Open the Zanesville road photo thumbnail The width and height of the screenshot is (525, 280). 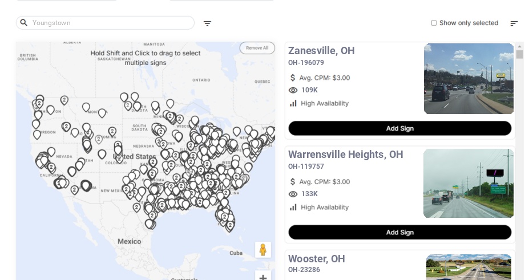[x=469, y=79]
